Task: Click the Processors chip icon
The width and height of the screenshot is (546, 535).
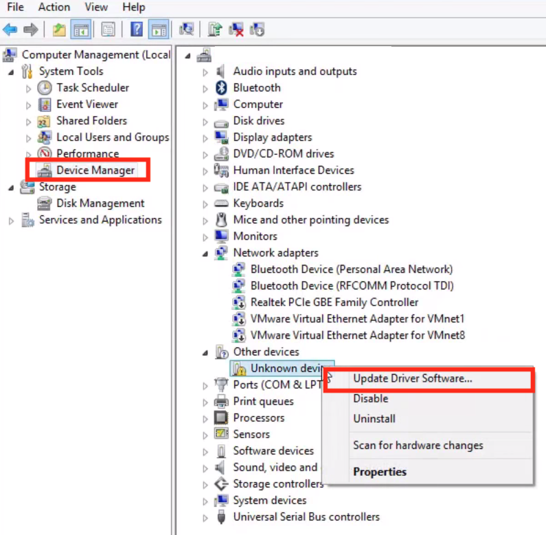Action: pos(221,418)
